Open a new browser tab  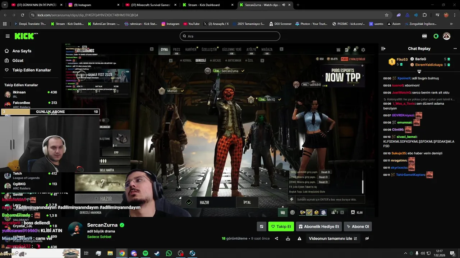pos(298,5)
